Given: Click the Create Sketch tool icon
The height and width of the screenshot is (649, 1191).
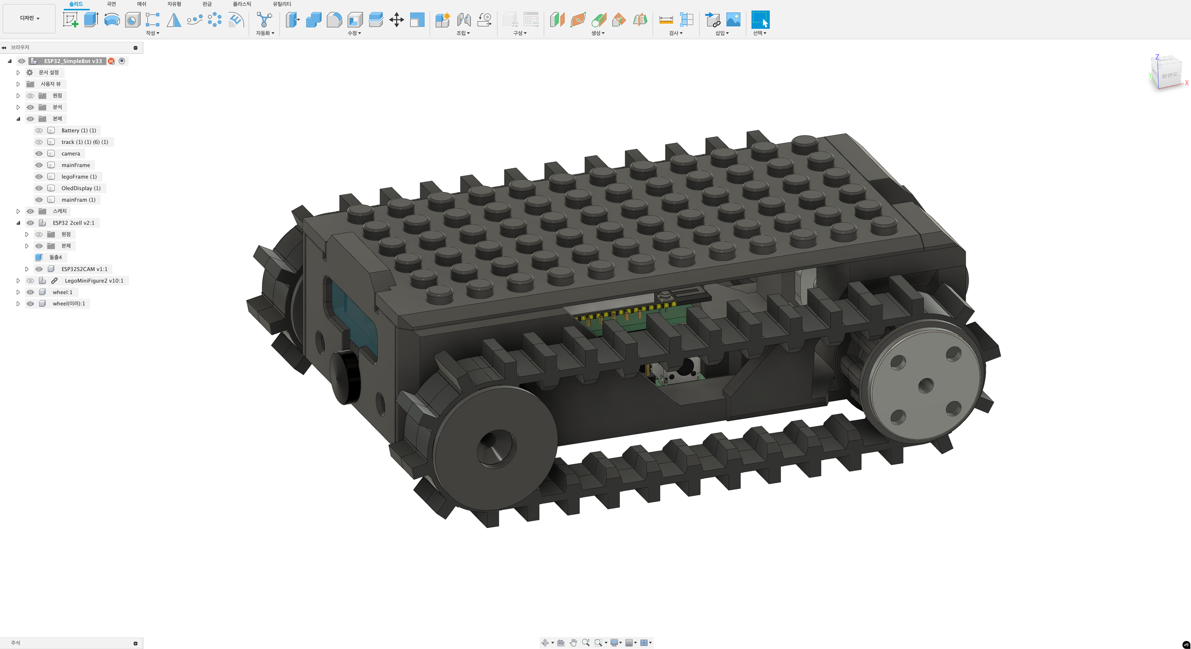Looking at the screenshot, I should click(71, 20).
